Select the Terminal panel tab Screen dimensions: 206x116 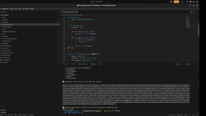(93, 64)
